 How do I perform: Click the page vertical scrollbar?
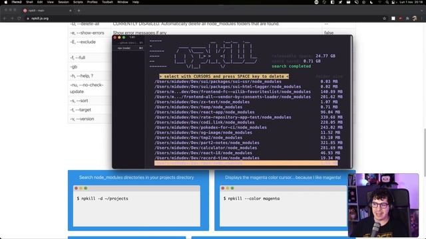pos(425,153)
